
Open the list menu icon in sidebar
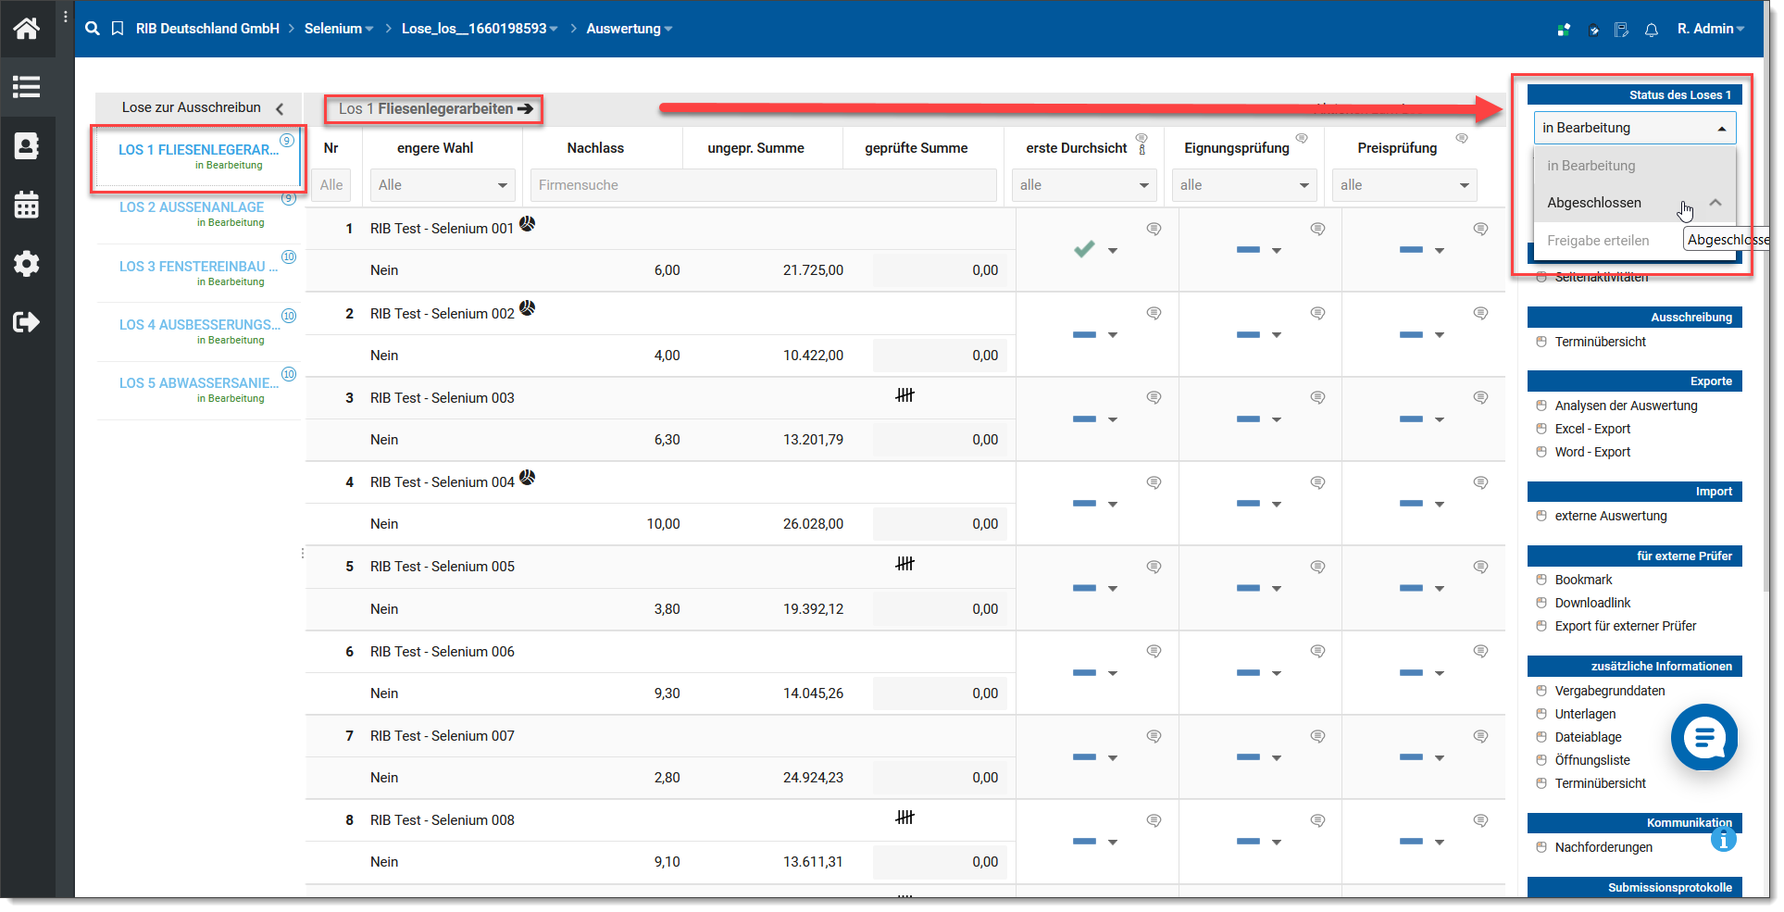point(26,87)
